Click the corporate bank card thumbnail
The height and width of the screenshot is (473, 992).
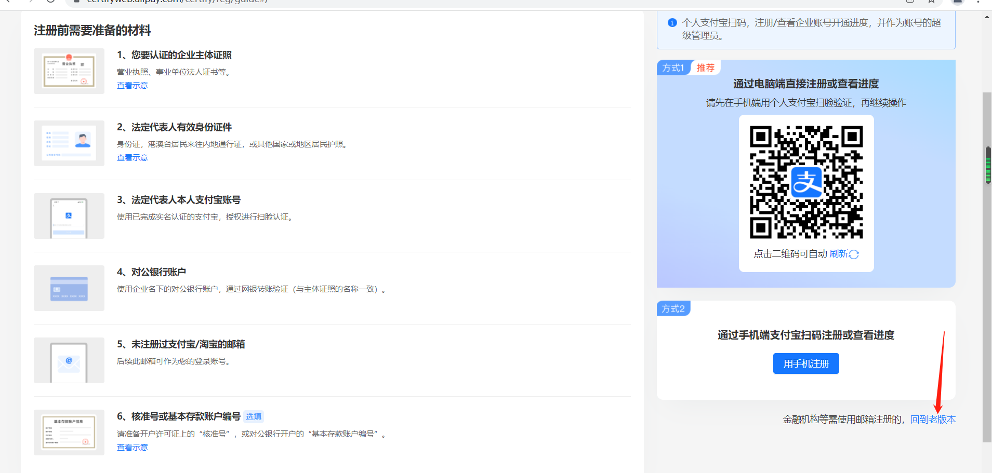tap(69, 288)
